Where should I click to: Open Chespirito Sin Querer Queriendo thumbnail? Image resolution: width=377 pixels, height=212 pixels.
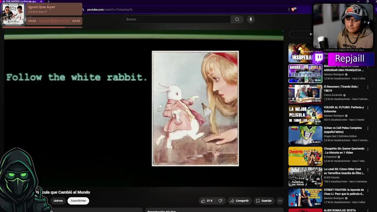point(305,156)
